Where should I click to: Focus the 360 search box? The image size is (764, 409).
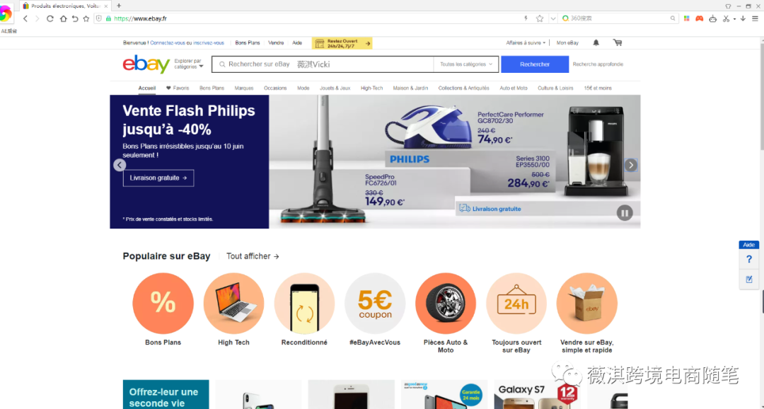pyautogui.click(x=619, y=18)
